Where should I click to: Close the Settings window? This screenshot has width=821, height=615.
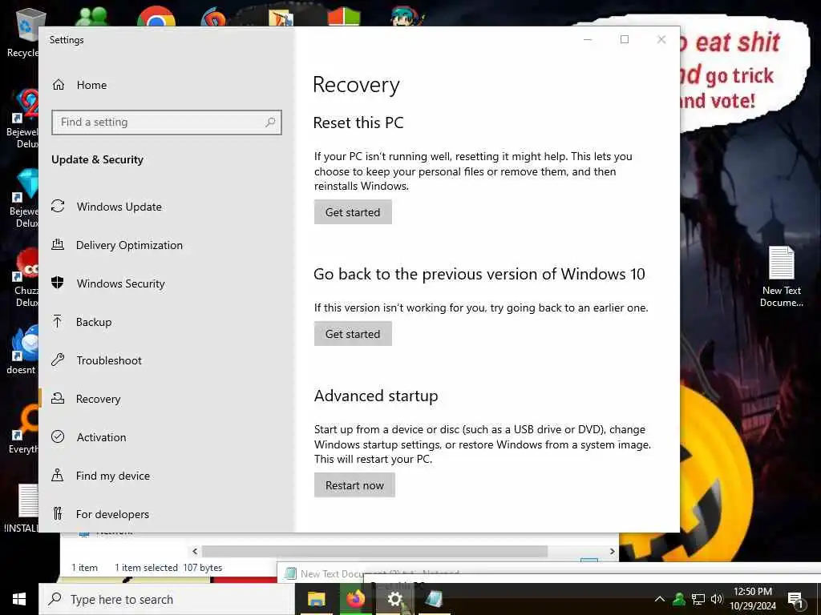(x=661, y=39)
